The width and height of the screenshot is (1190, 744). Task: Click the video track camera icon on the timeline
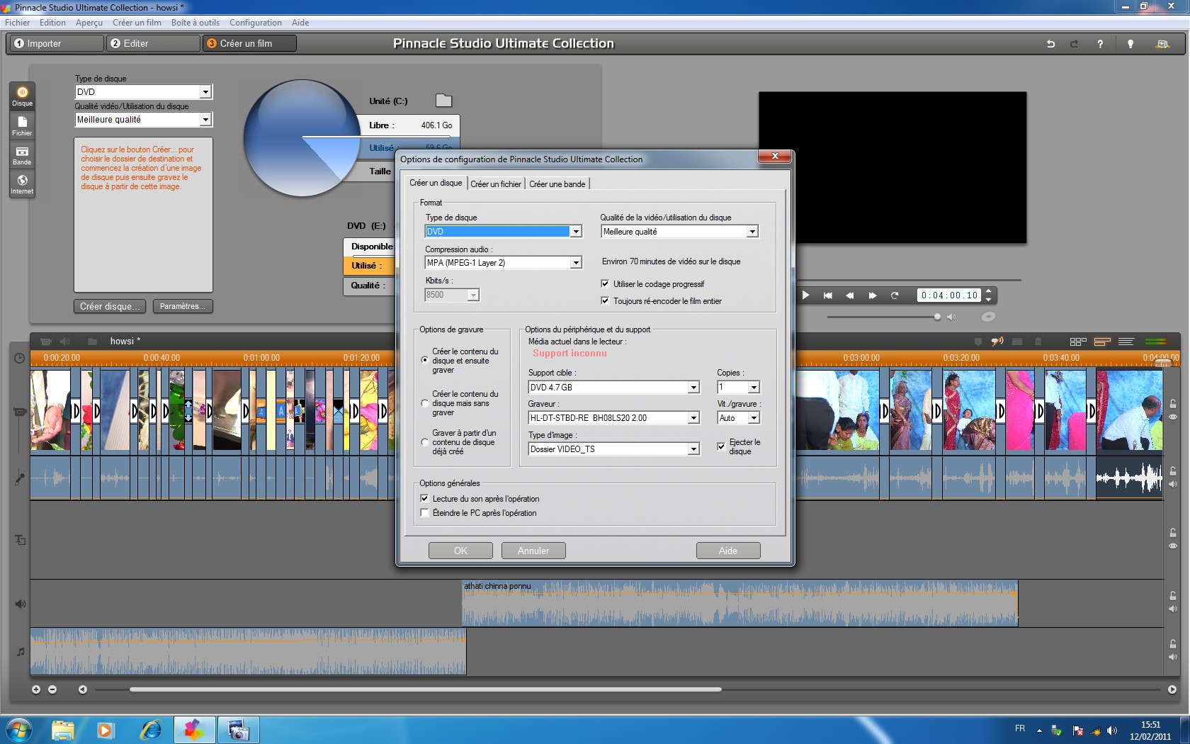[x=20, y=412]
